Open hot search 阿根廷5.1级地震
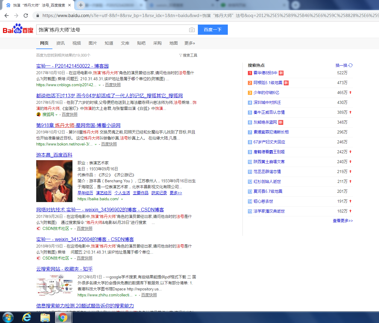Image resolution: width=379 pixels, height=323 pixels. (268, 83)
